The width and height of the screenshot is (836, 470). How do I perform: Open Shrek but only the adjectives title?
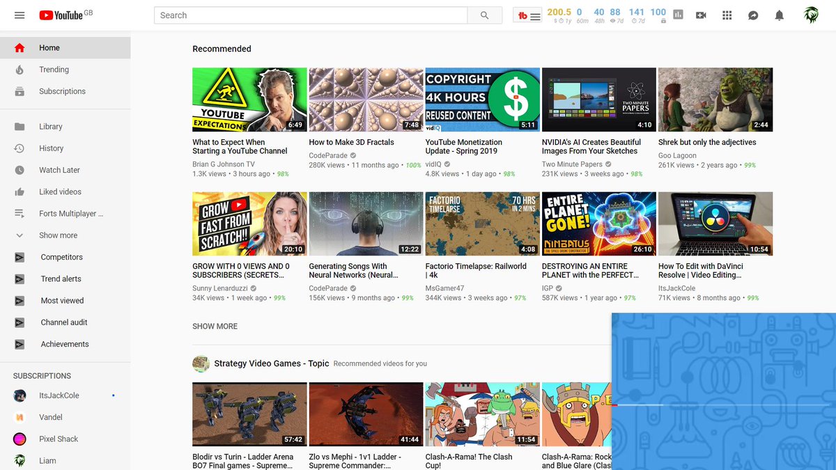pos(707,142)
